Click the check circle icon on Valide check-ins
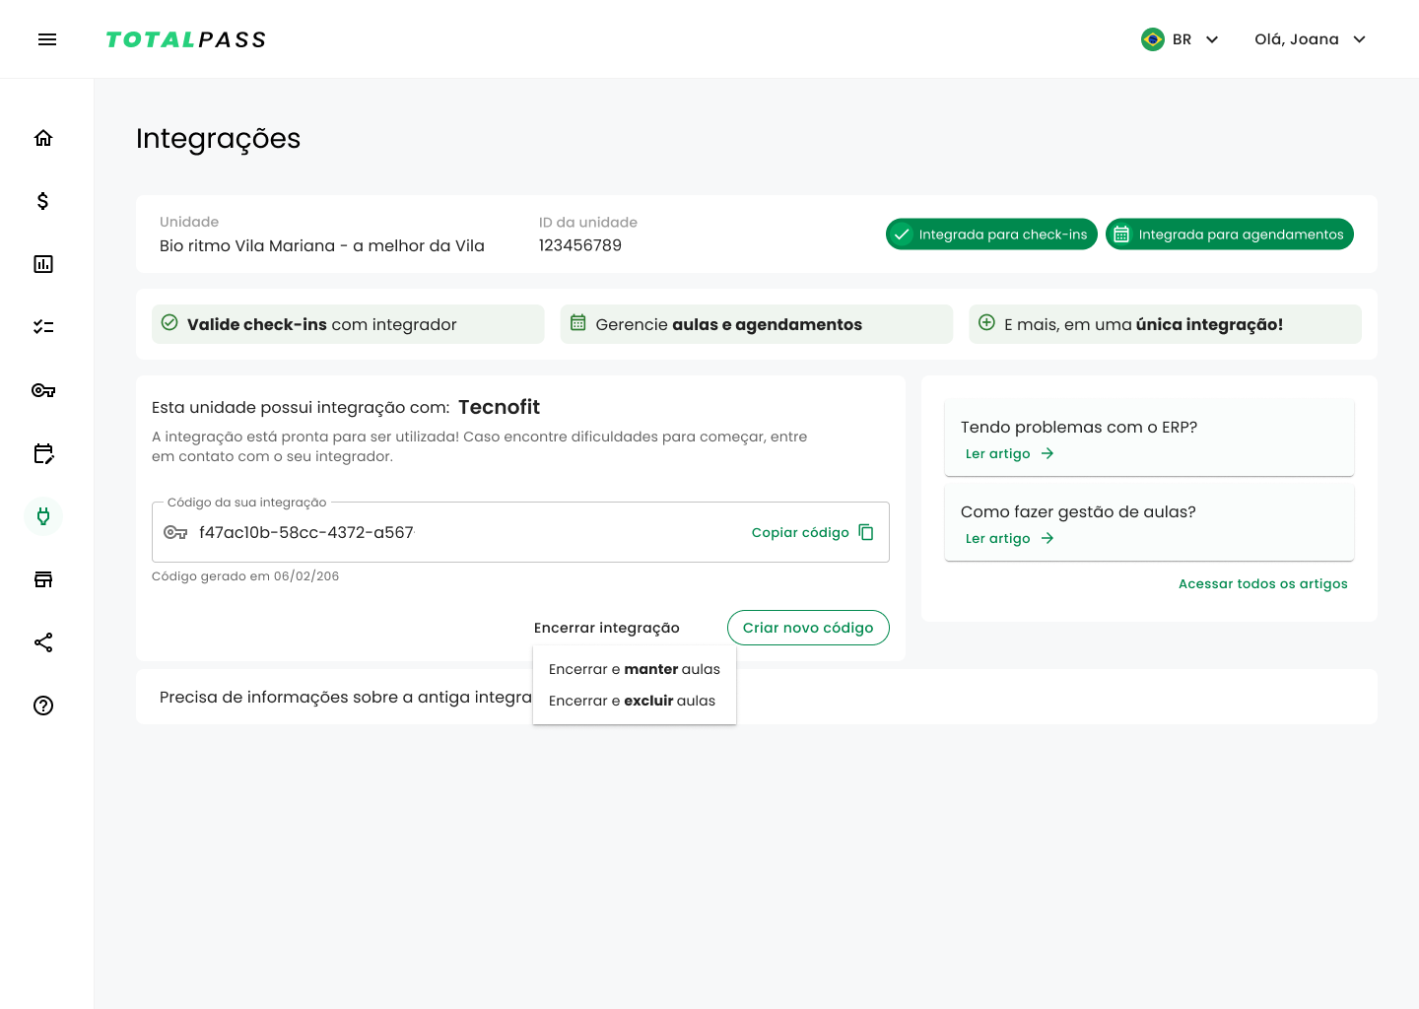Image resolution: width=1419 pixels, height=1009 pixels. point(169,322)
